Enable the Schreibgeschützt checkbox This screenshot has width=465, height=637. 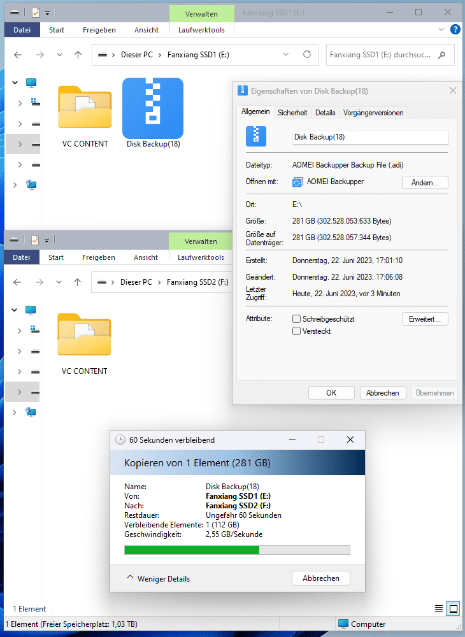(x=296, y=319)
